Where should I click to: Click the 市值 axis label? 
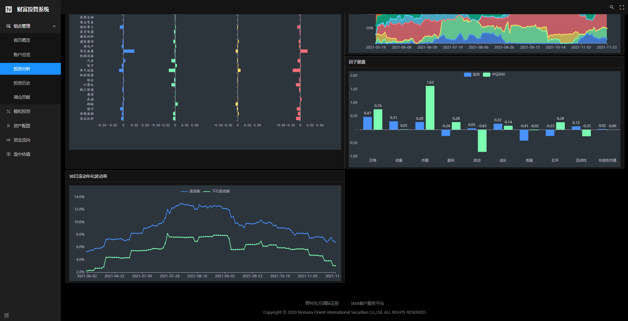coord(425,160)
